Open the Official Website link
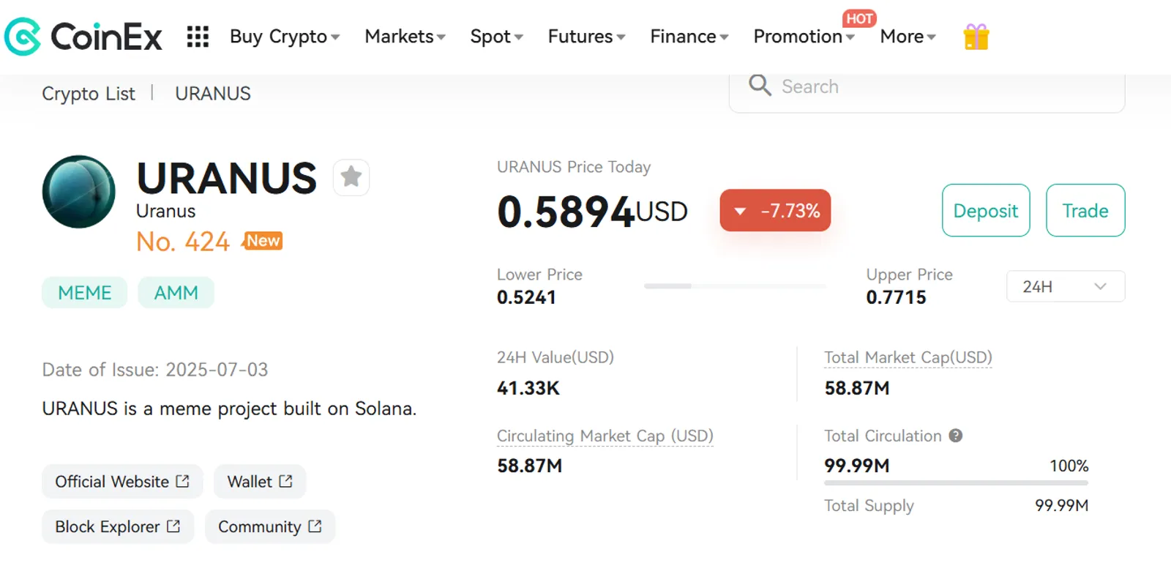The height and width of the screenshot is (563, 1171). coord(122,482)
